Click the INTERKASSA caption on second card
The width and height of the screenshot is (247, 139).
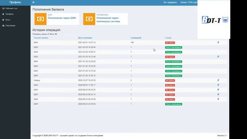[102, 15]
